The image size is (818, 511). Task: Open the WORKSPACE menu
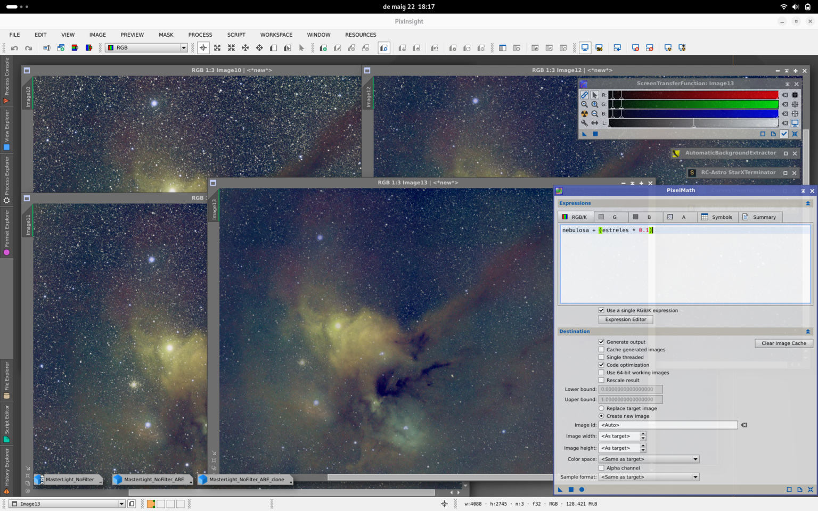[276, 35]
